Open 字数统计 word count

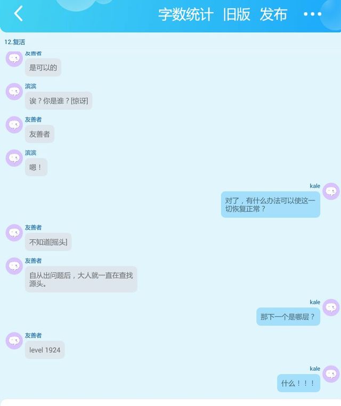[186, 14]
